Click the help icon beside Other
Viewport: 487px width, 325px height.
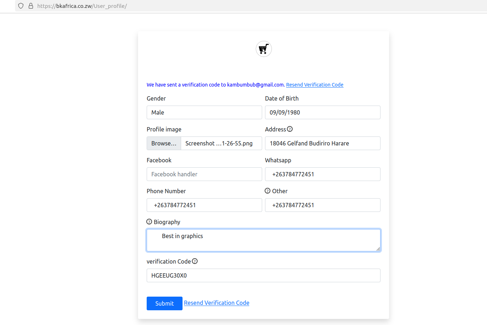coord(268,191)
